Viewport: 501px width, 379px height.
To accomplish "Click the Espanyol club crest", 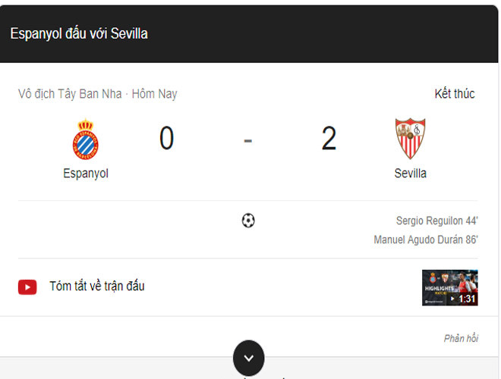I will [x=86, y=139].
